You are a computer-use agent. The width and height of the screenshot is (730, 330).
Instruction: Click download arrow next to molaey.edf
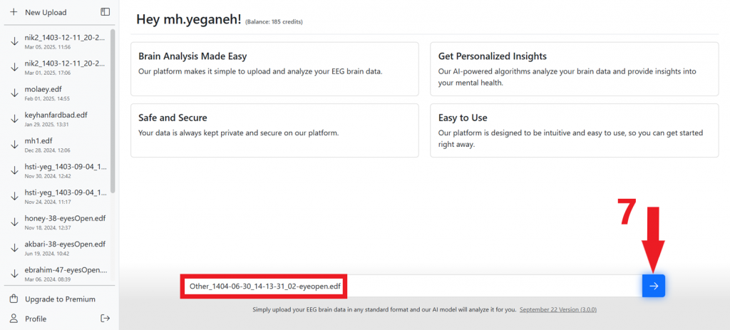coord(14,93)
